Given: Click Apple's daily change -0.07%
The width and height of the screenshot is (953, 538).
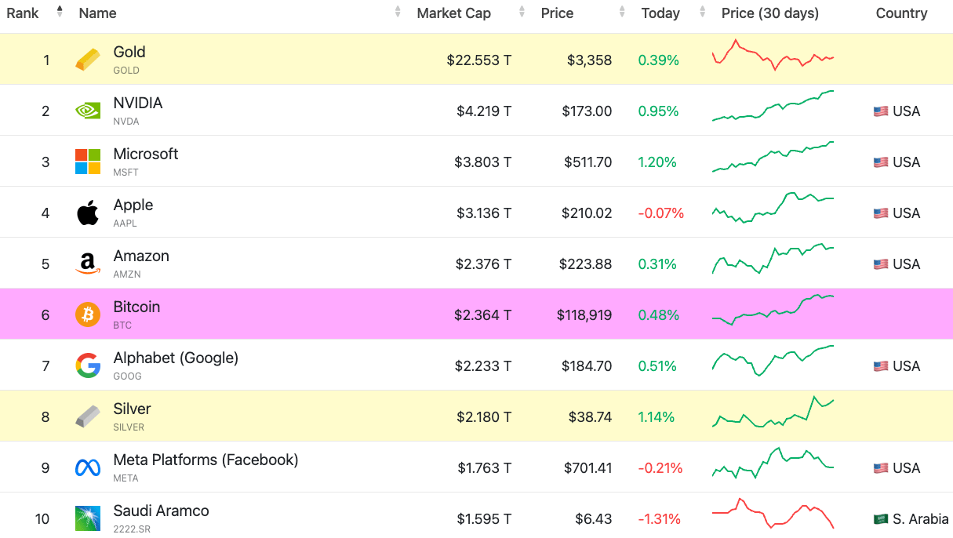Looking at the screenshot, I should pos(660,213).
